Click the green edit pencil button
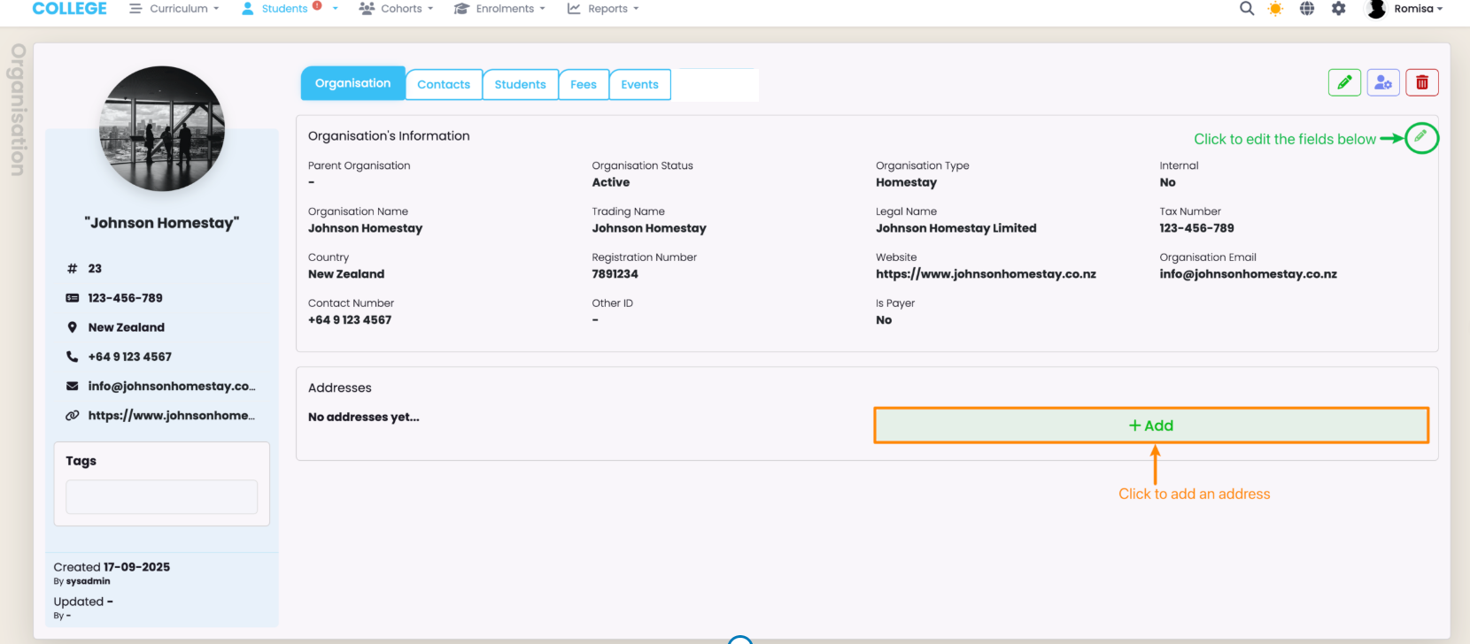Screen dimensions: 1470x644 coord(1344,82)
